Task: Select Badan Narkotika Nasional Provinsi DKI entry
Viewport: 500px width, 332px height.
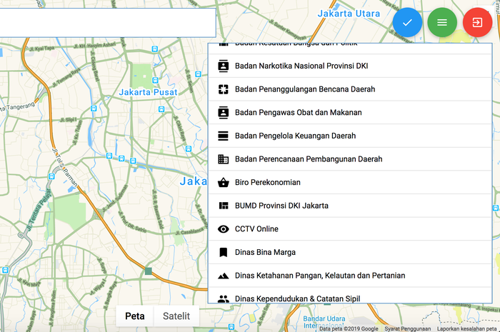Action: [x=350, y=66]
